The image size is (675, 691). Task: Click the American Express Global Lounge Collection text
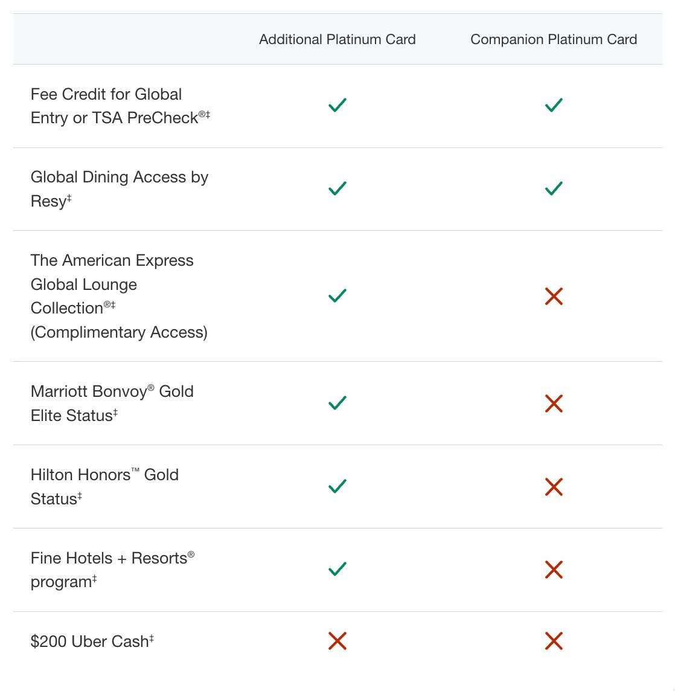(119, 296)
